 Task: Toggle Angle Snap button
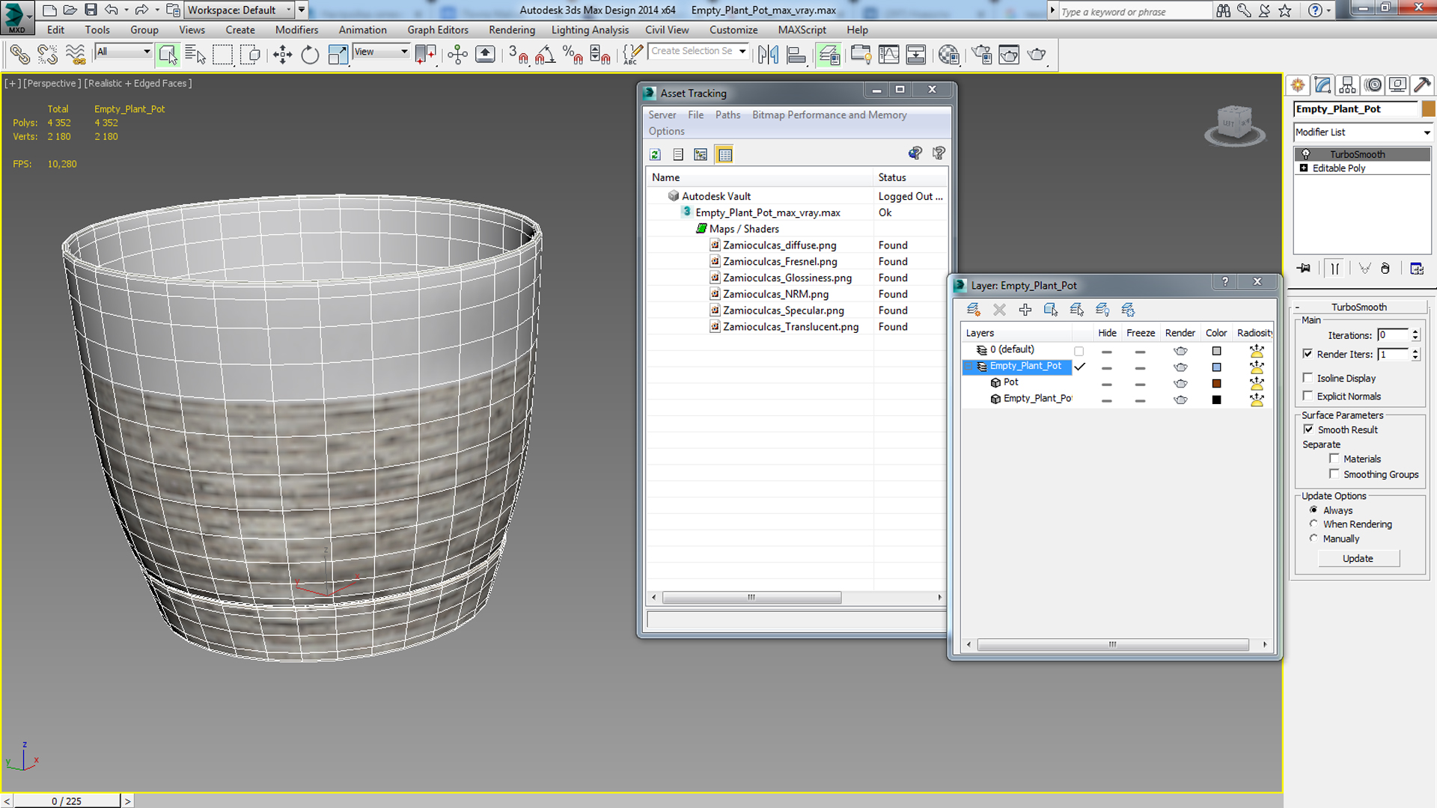(x=545, y=55)
